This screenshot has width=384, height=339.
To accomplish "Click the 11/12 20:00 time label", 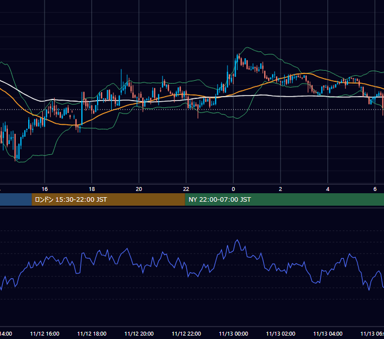I will coord(139,334).
